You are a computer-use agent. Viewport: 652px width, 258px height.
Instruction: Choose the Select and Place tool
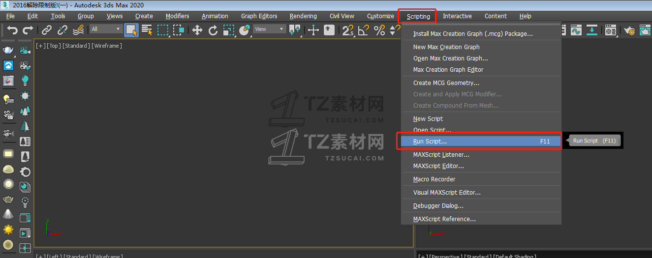[245, 30]
